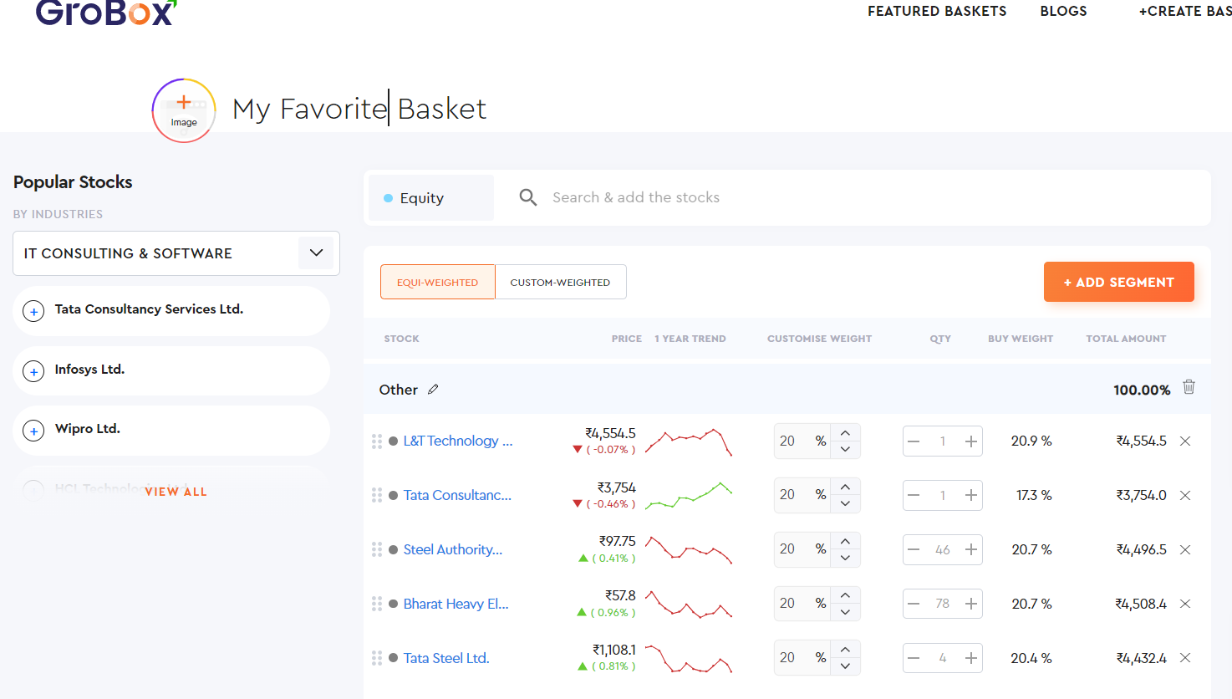Click down arrow on L&T Technology weight spinner

coord(845,449)
